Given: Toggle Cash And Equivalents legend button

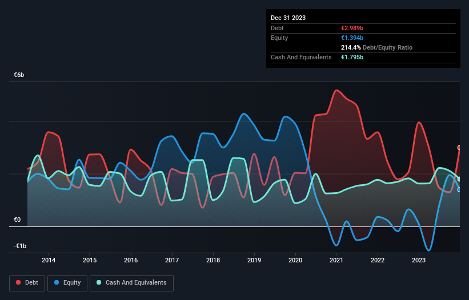Looking at the screenshot, I should pos(131,283).
